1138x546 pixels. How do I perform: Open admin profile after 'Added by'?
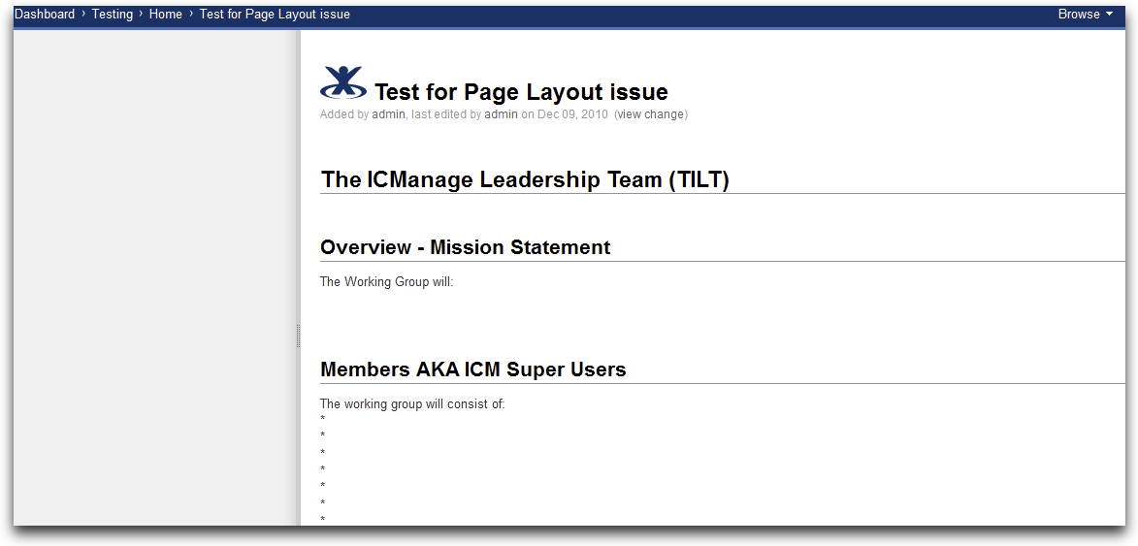tap(388, 114)
